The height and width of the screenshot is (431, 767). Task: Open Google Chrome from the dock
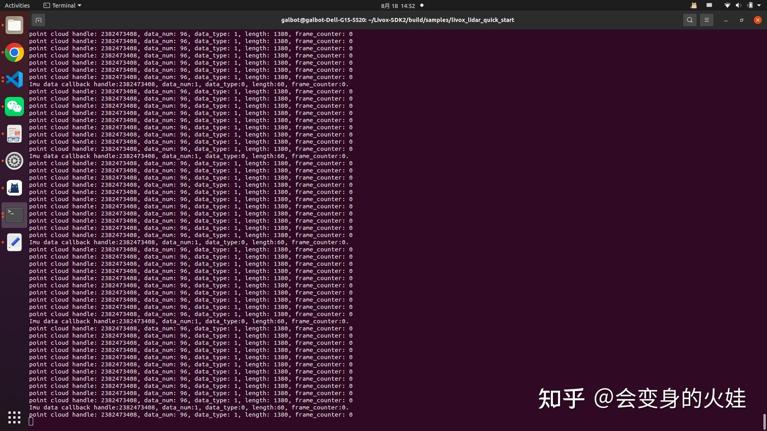(14, 52)
